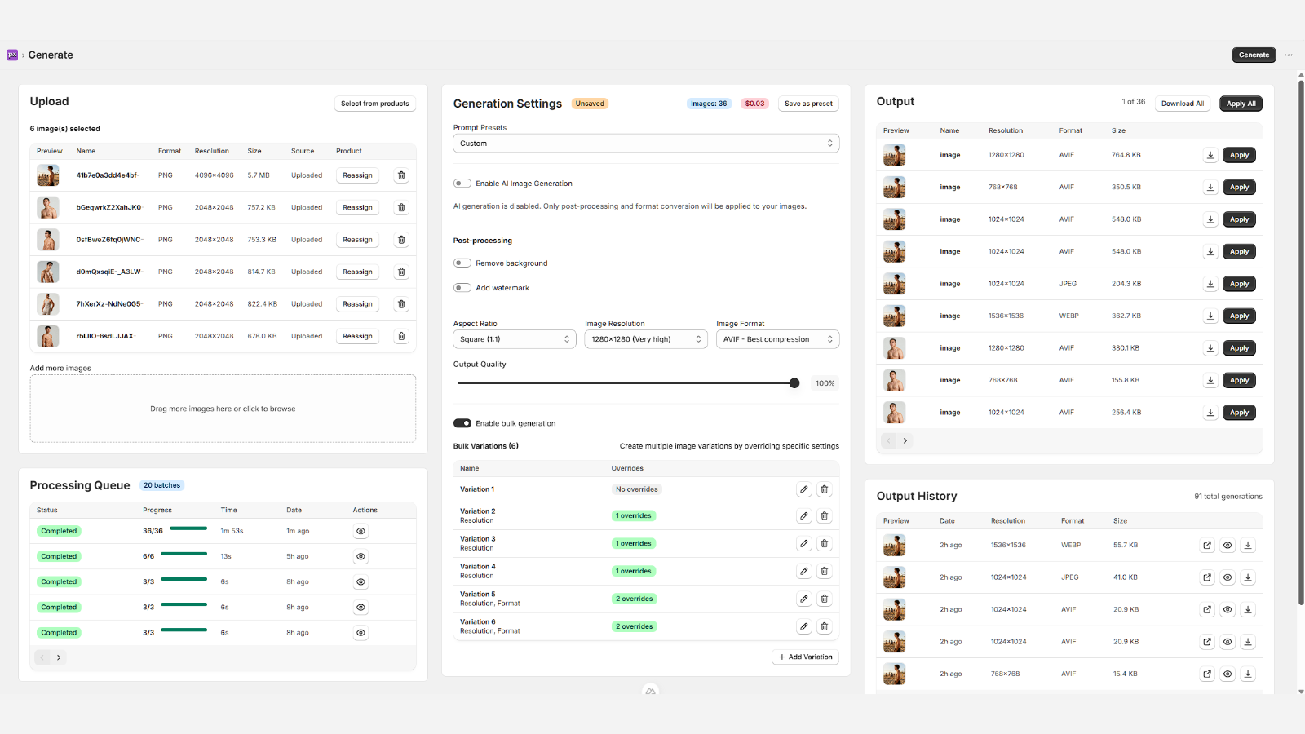This screenshot has width=1305, height=734.
Task: Delete the first uploaded image with the trash icon
Action: pyautogui.click(x=400, y=175)
